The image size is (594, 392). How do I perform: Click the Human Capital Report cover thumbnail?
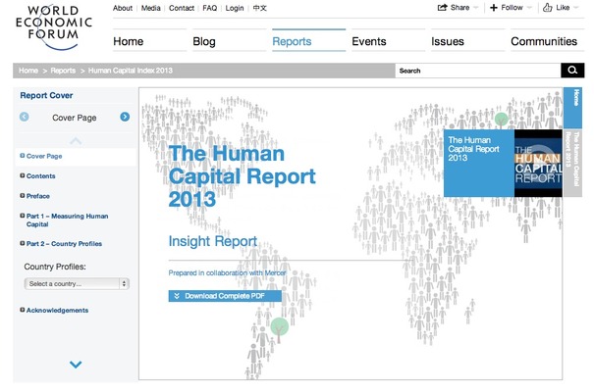(x=538, y=164)
